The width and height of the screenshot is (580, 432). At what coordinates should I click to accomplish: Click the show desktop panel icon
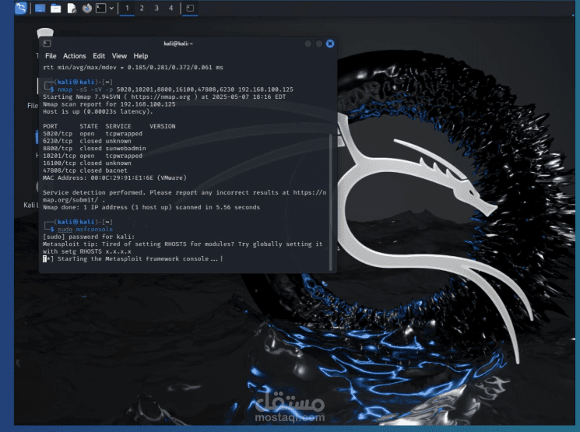coord(40,8)
